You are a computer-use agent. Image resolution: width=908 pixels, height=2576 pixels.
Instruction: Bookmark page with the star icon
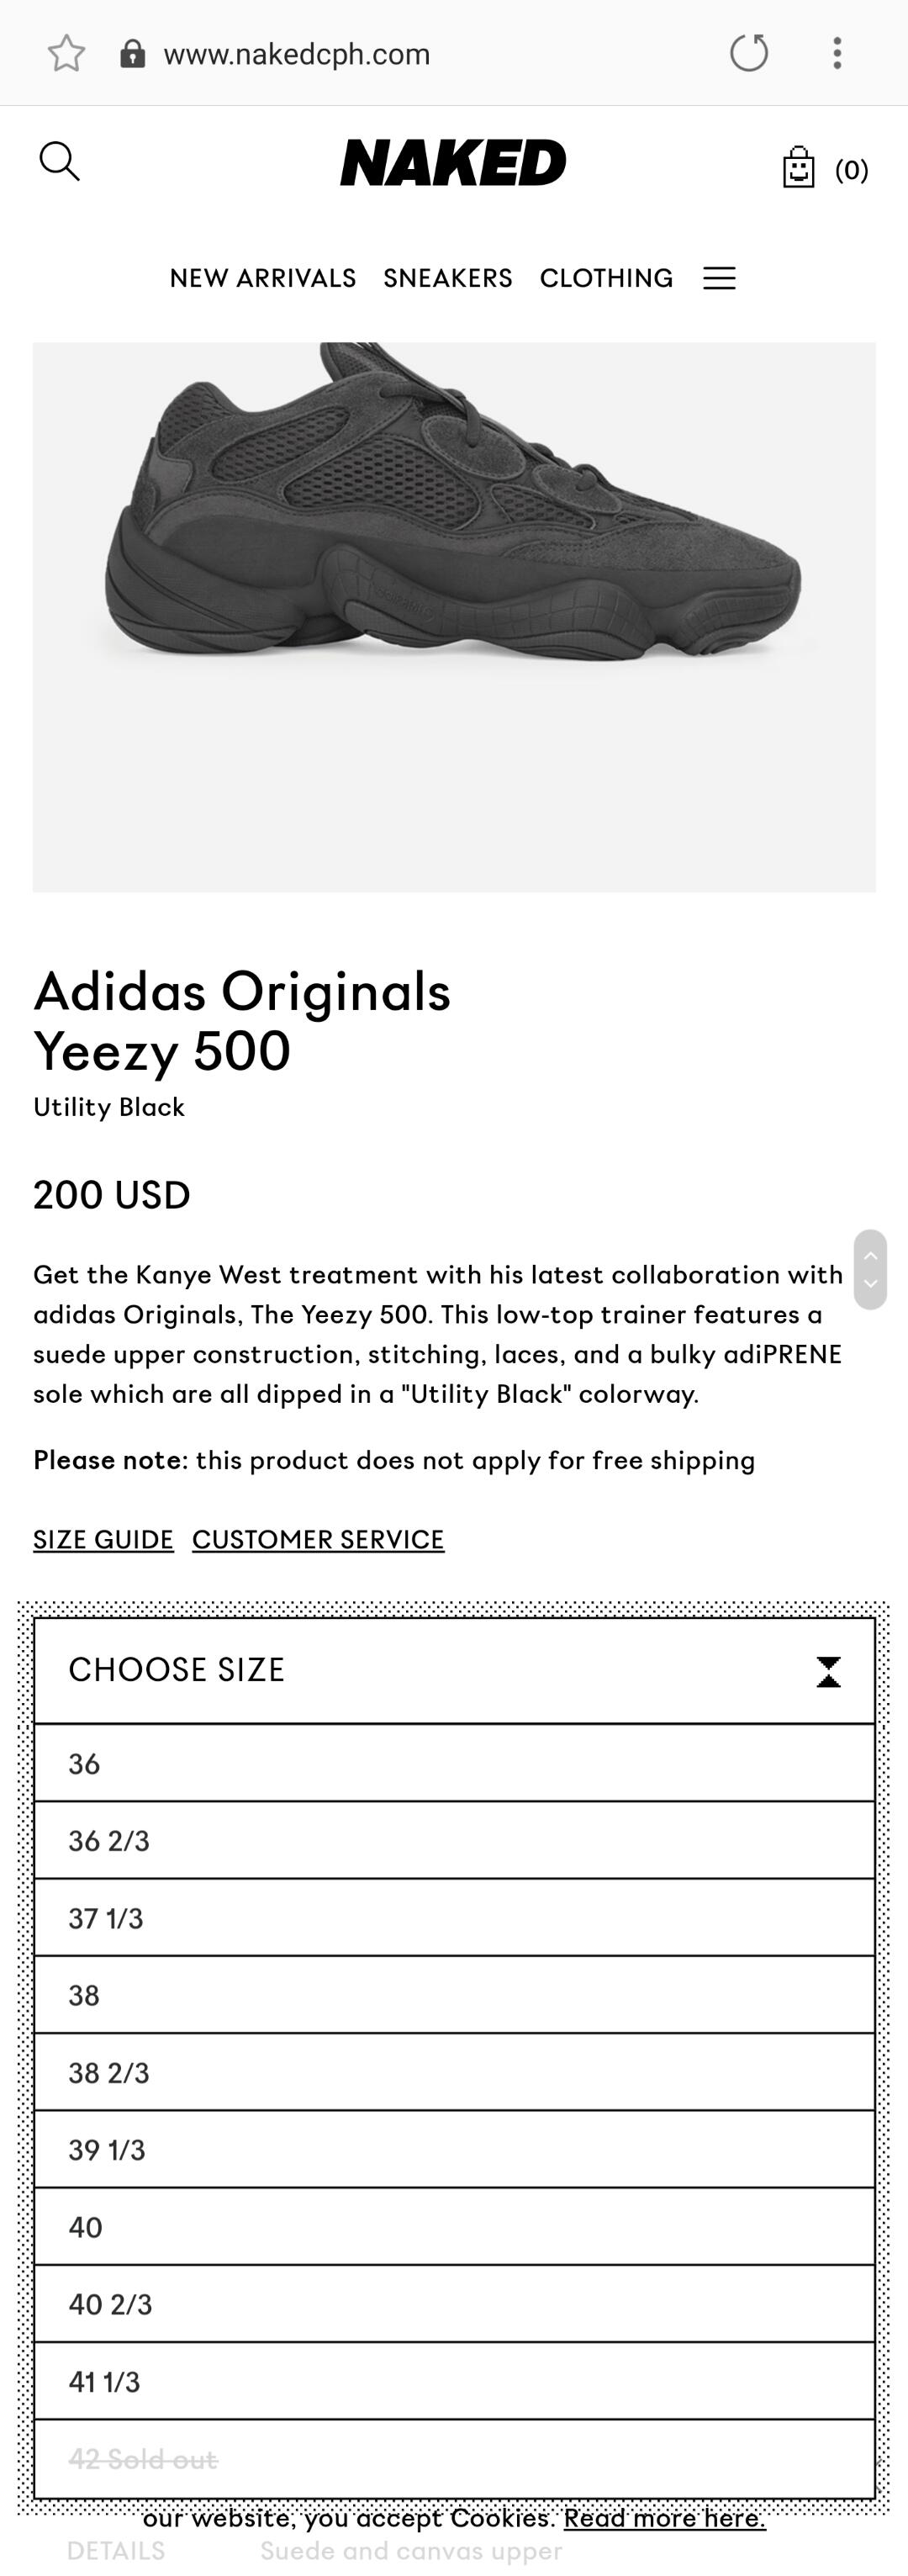67,53
